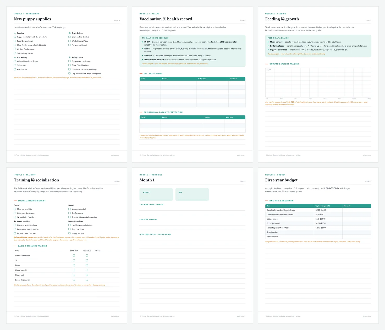The image size is (385, 330).
Task: Click the FAVORITE MOMENT heading
Action: pyautogui.click(x=148, y=219)
